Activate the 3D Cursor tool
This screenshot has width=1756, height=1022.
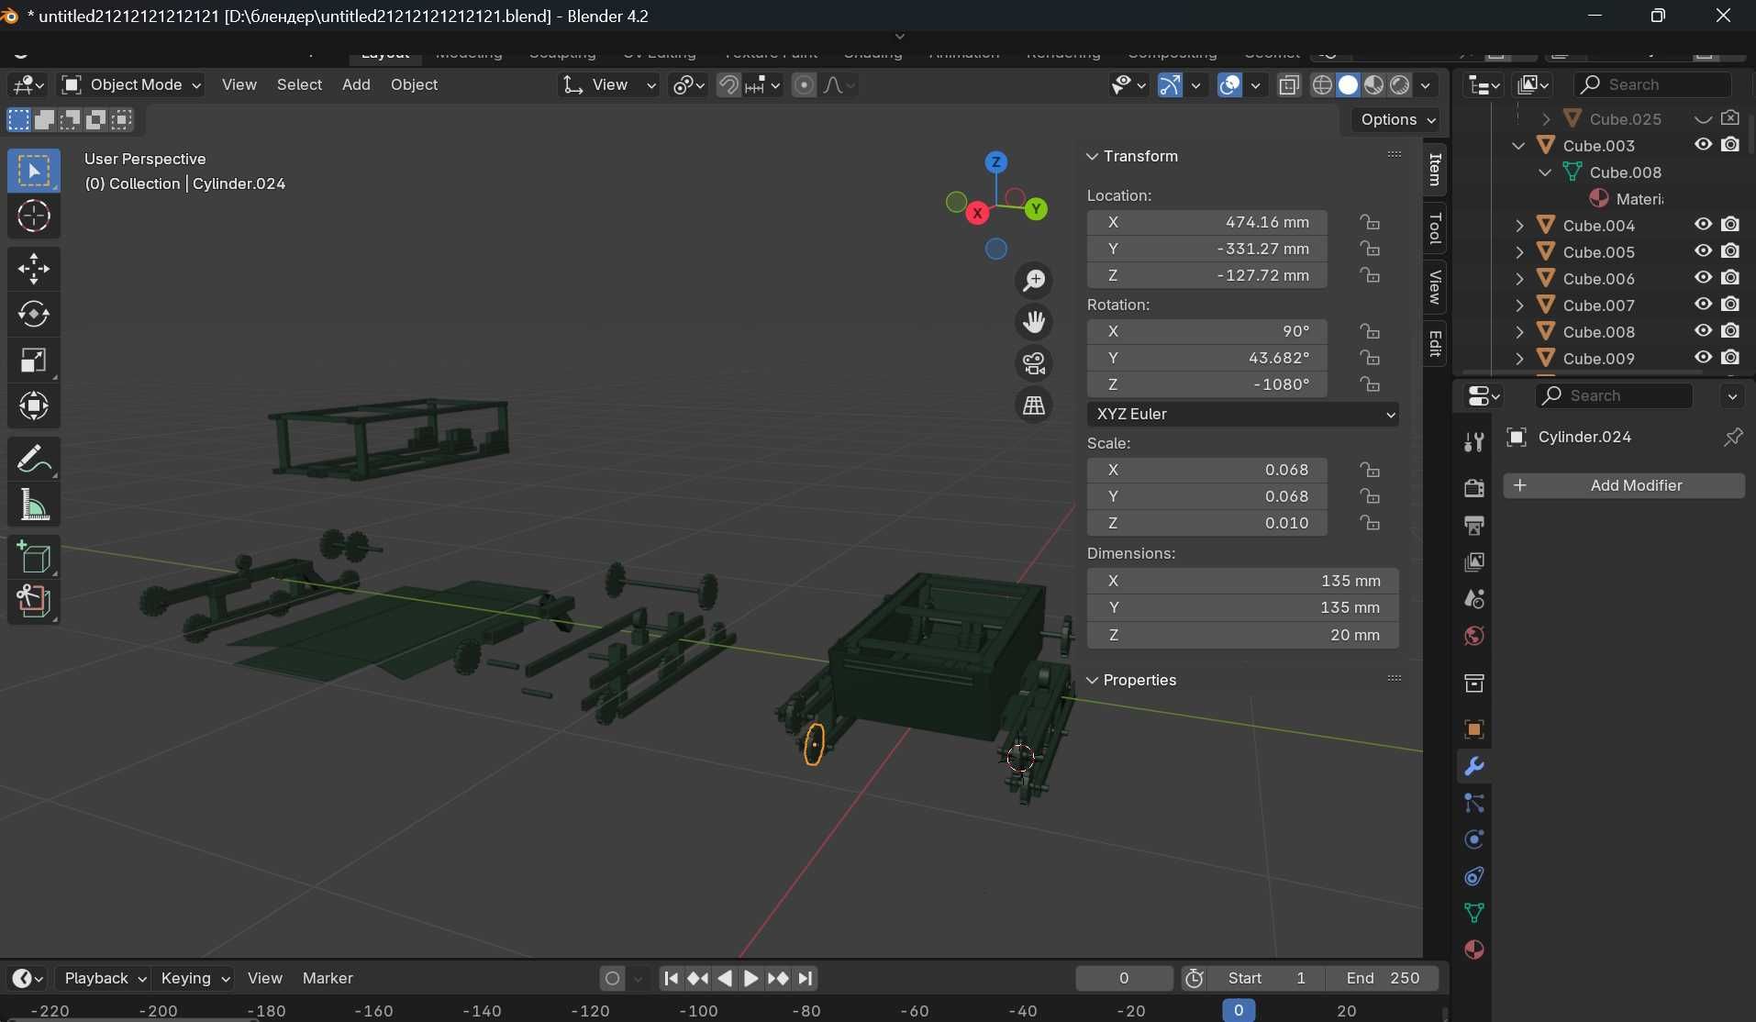(34, 217)
